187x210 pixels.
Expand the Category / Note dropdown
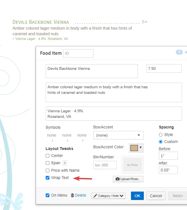pyautogui.click(x=108, y=196)
